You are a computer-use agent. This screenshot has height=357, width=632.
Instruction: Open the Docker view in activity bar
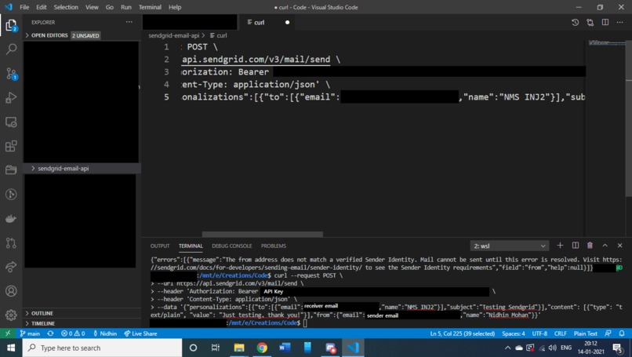(x=11, y=219)
